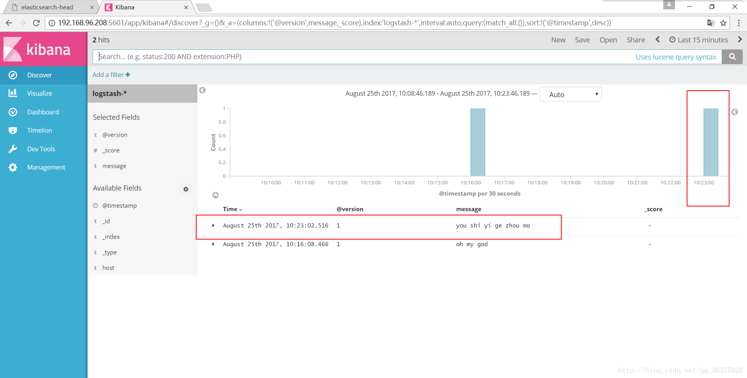This screenshot has height=378, width=747.
Task: Click the Open menu item
Action: pyautogui.click(x=608, y=40)
